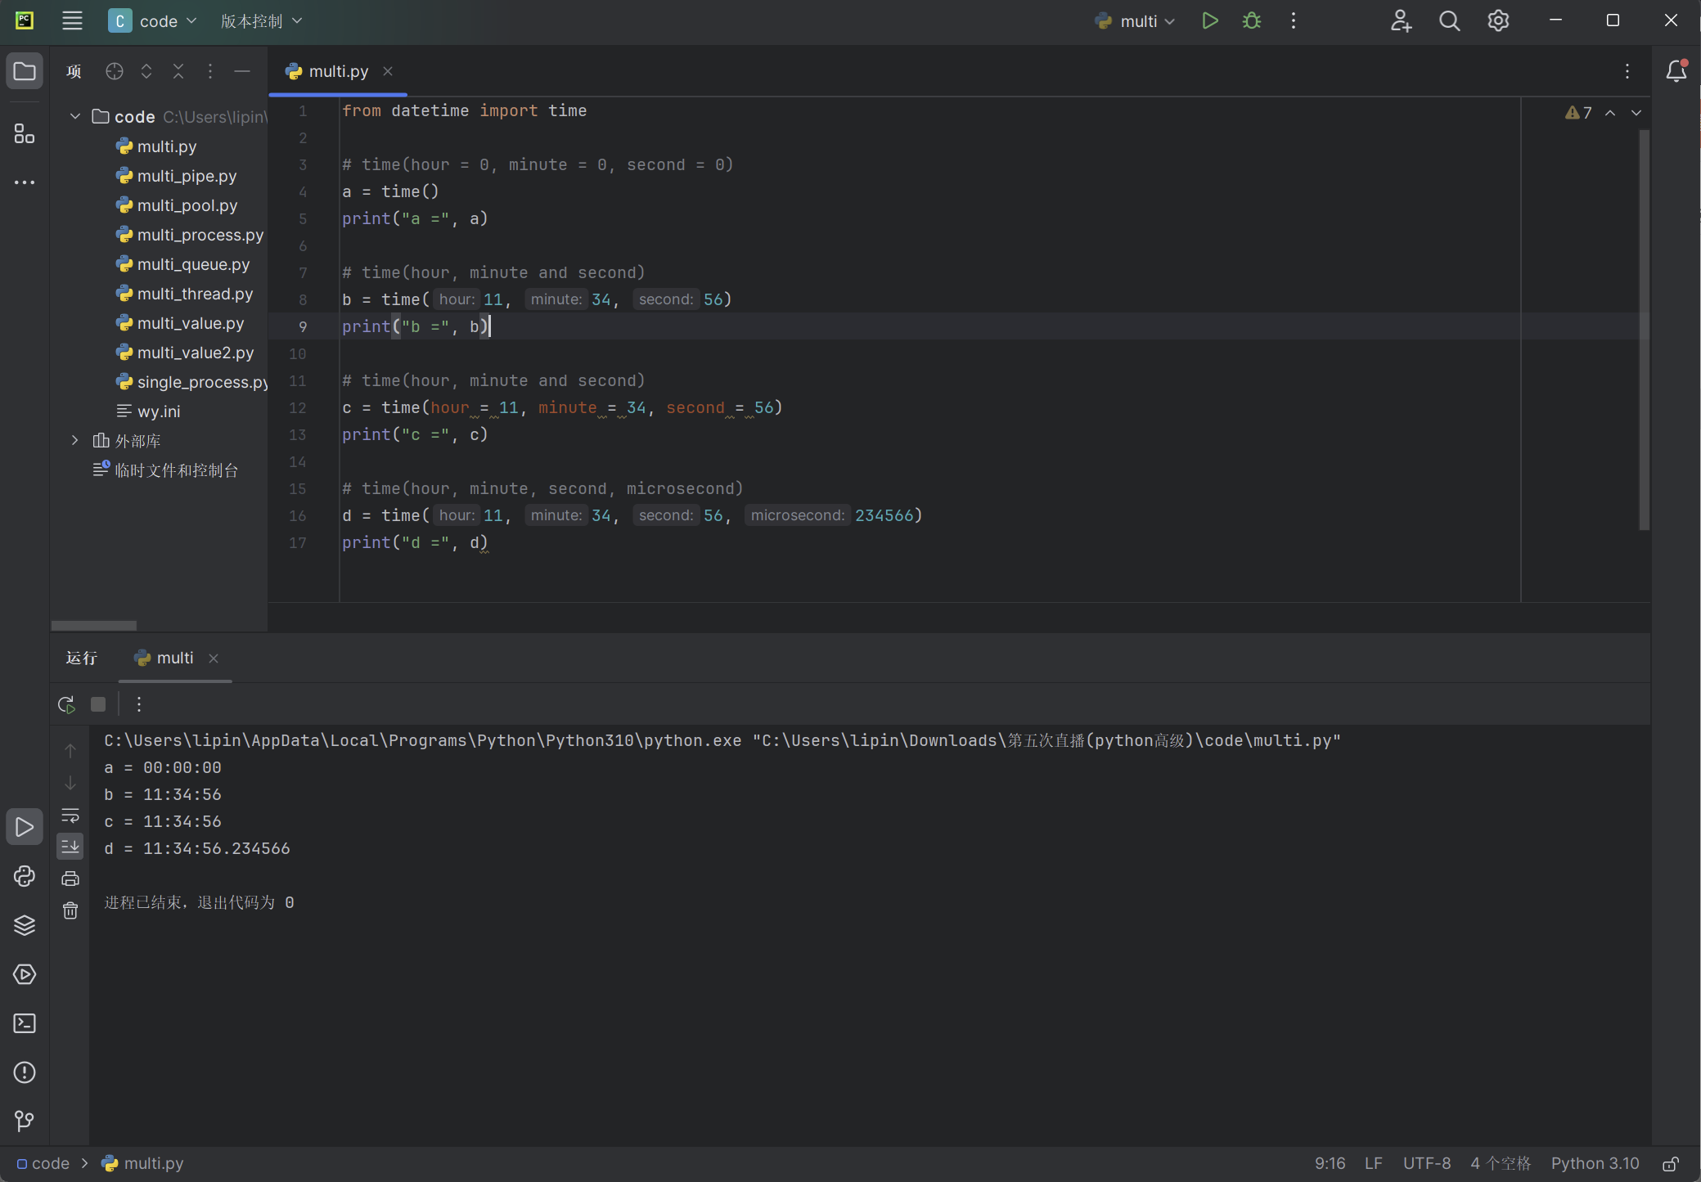Screen dimensions: 1701x1182
Task: Open wy.ini in project tree
Action: (x=159, y=411)
